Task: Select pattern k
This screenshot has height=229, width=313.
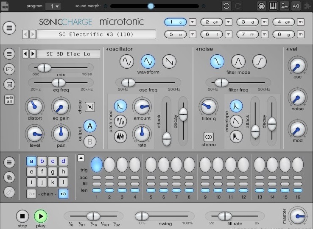Action: click(x=53, y=182)
